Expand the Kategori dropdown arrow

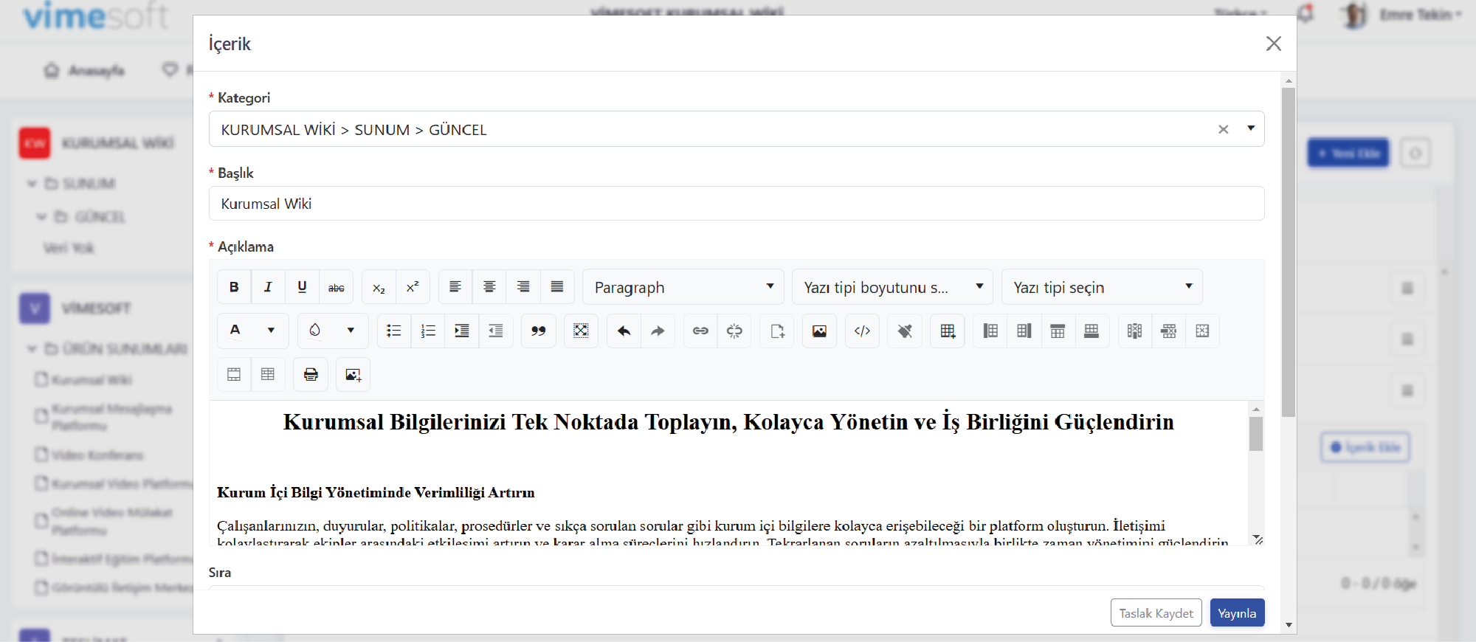coord(1251,128)
